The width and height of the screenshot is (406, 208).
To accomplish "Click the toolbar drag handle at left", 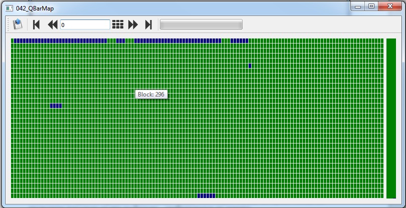I will (9, 24).
